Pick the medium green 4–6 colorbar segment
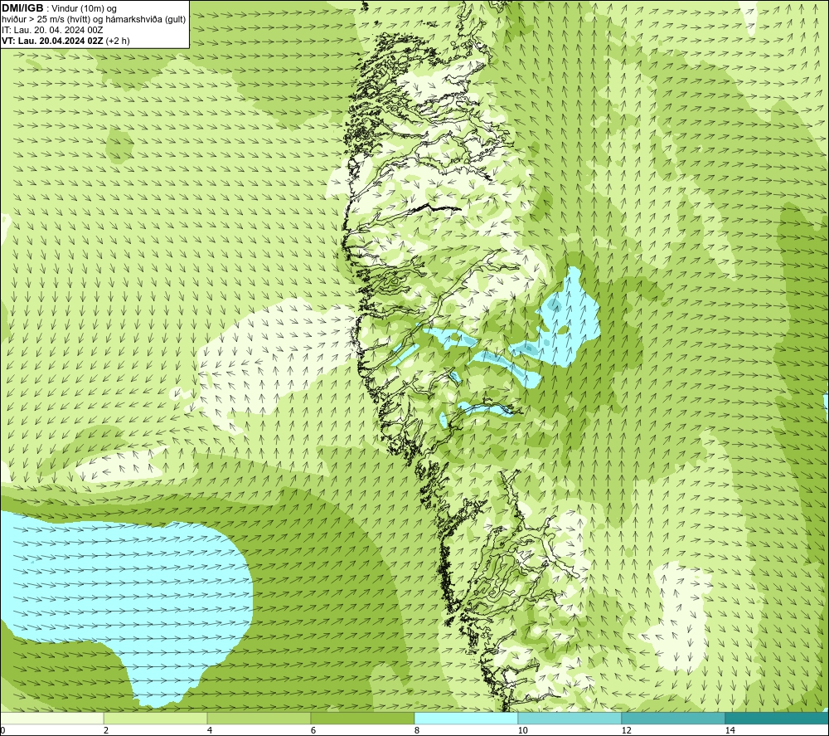 pyautogui.click(x=259, y=718)
